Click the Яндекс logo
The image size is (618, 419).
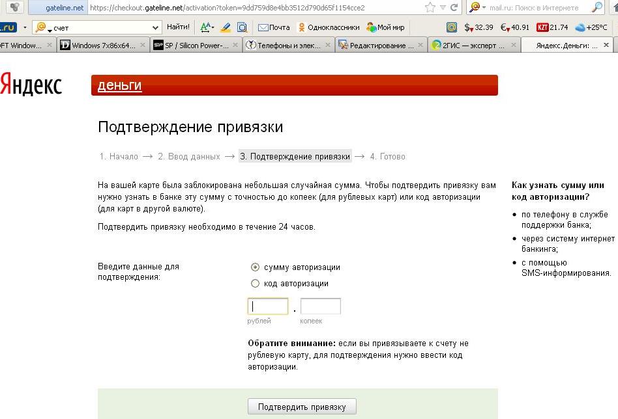[x=31, y=85]
